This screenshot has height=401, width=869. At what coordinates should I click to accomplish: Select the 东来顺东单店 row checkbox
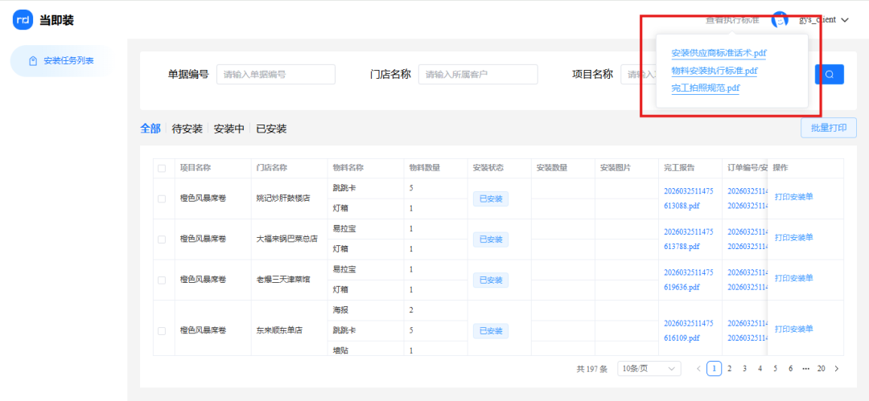pos(162,330)
